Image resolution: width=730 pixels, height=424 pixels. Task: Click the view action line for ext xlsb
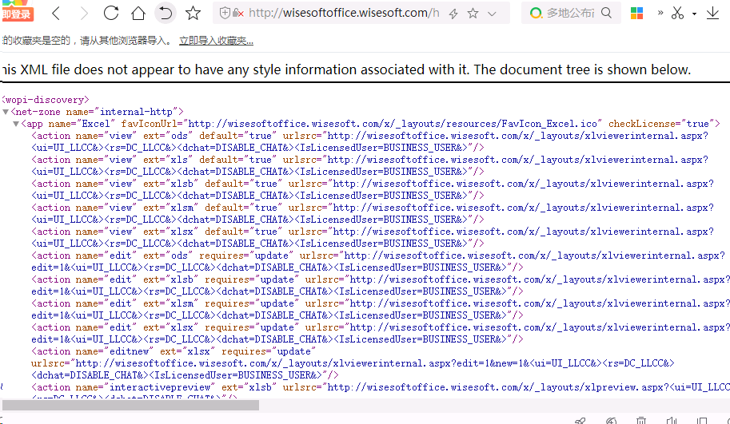(x=373, y=184)
